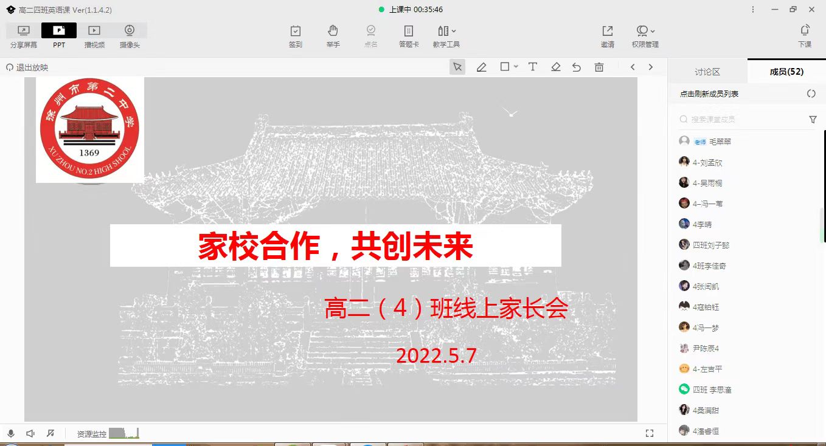
Task: Switch to the 成员(52) members tab
Action: [786, 72]
